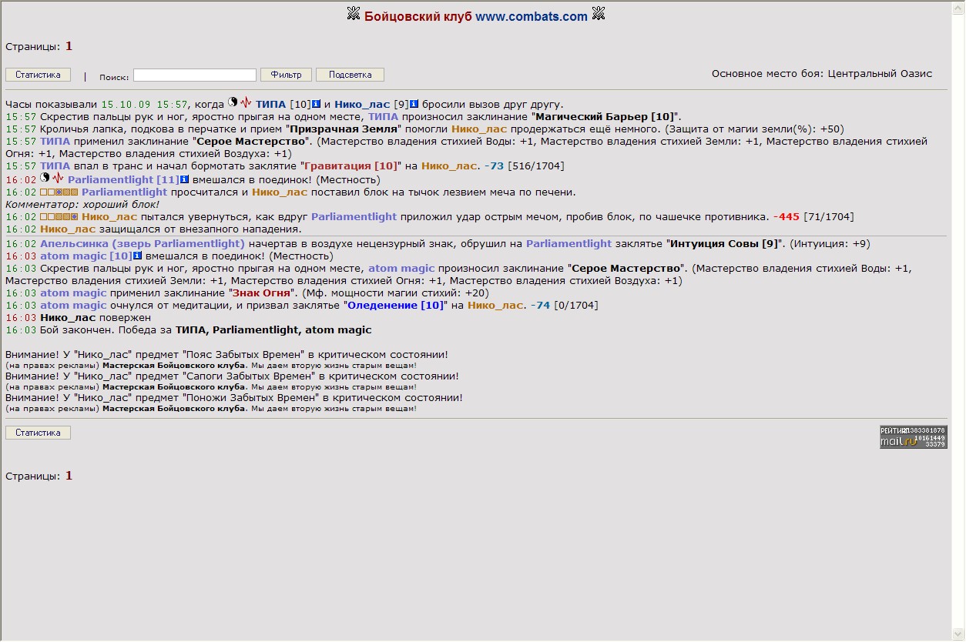Viewport: 966px width, 642px height.
Task: Click the crossed swords icon right of combats.com
Action: [x=599, y=14]
